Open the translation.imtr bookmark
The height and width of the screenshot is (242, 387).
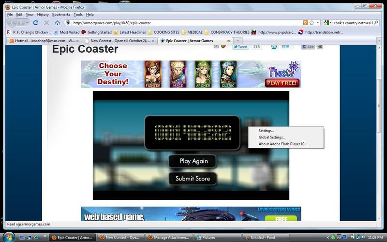(x=321, y=32)
